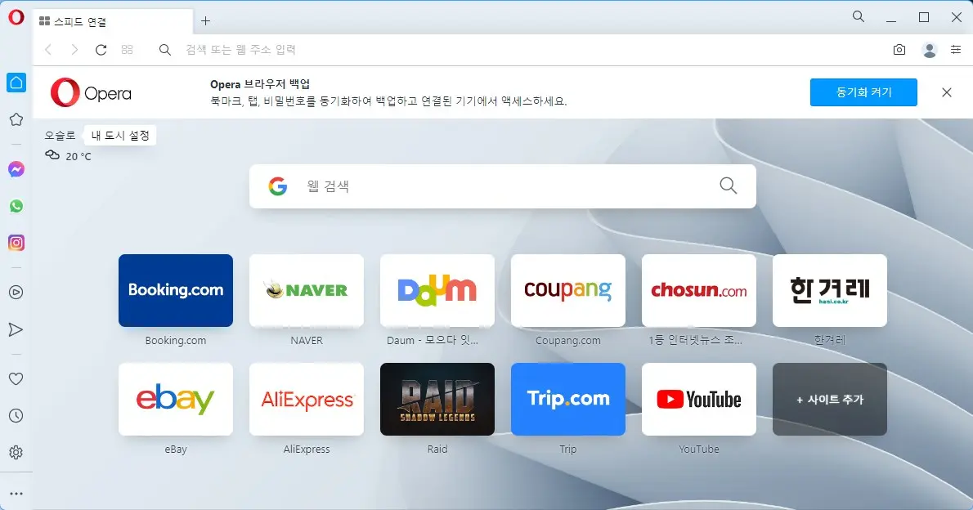Screen dimensions: 973x510
Task: Open the heart Pinboards icon in the sidebar
Action: click(x=16, y=378)
